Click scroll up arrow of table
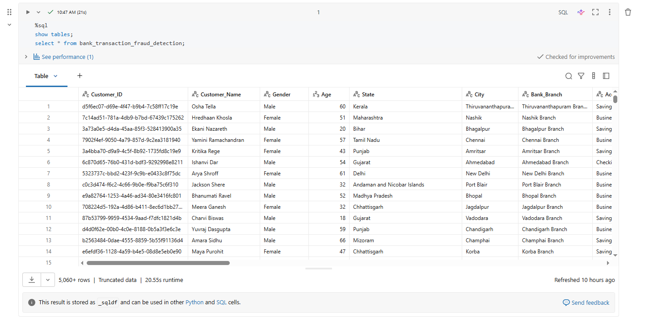The width and height of the screenshot is (645, 323). 615,91
